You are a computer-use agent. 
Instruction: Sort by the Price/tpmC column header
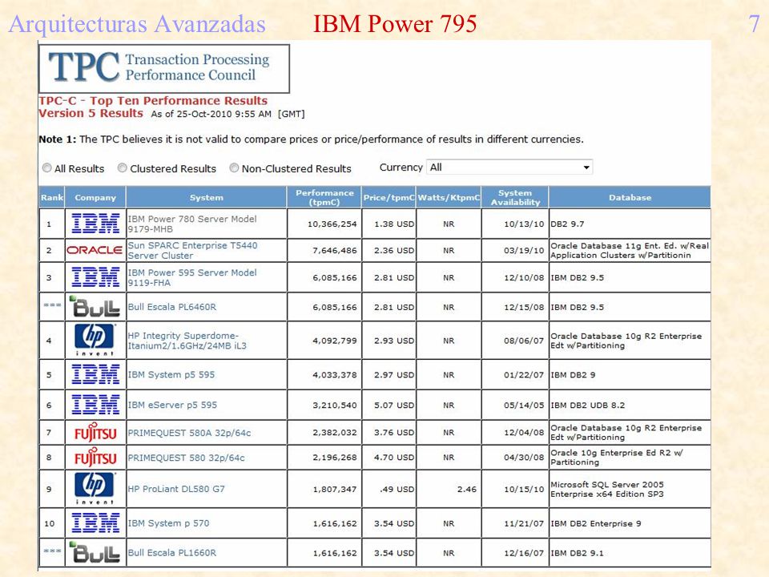pos(389,197)
